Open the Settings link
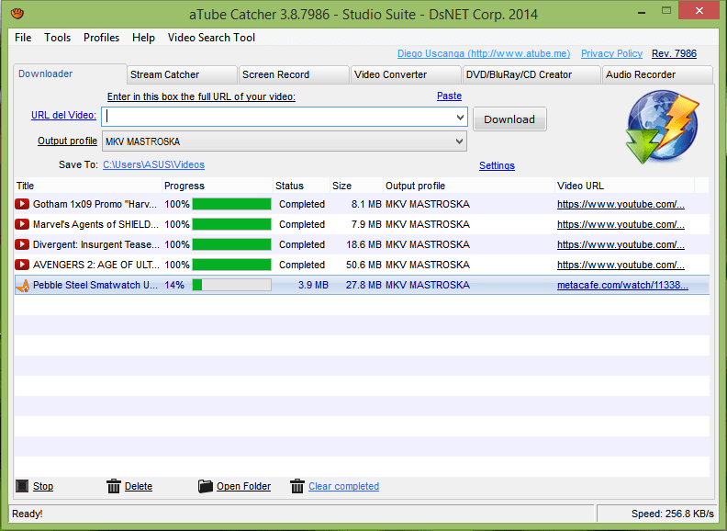Image resolution: width=727 pixels, height=531 pixels. [x=497, y=165]
